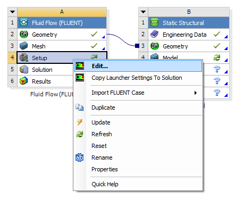Viewport: 235px width, 199px height.
Task: Select Geometry cell in system A
Action: pos(62,34)
